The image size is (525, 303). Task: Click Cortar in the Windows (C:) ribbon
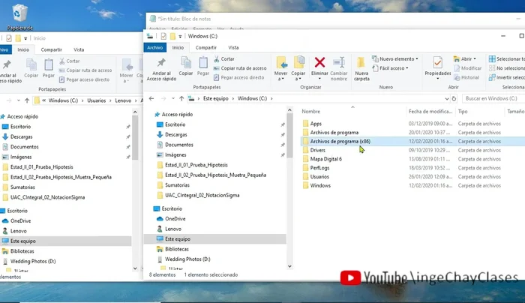224,59
